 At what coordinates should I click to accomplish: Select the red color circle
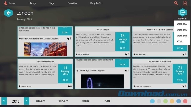click(x=185, y=101)
